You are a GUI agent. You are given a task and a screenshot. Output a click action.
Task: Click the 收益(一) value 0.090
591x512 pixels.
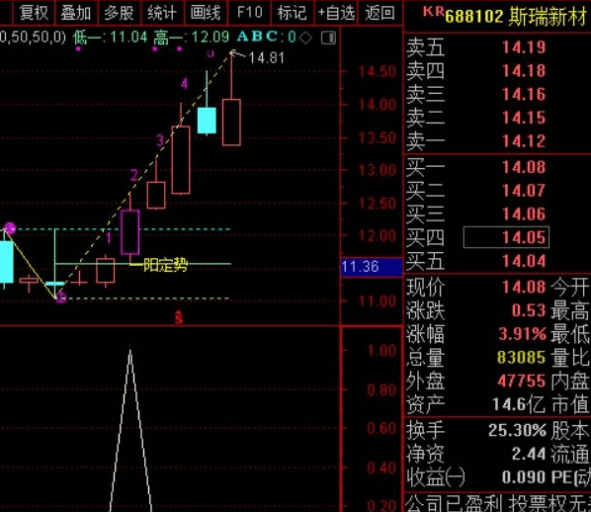pyautogui.click(x=524, y=477)
